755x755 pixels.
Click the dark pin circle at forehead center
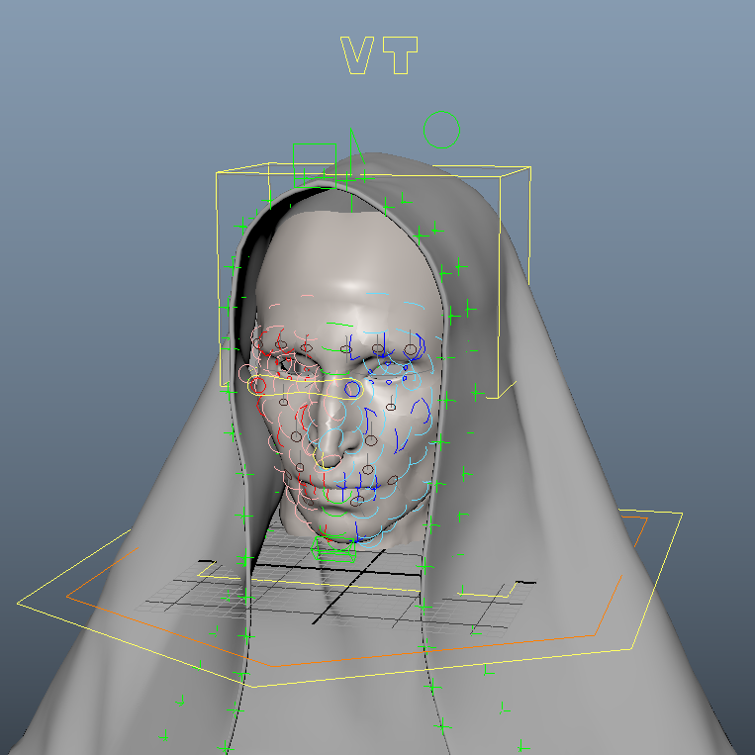(x=344, y=349)
